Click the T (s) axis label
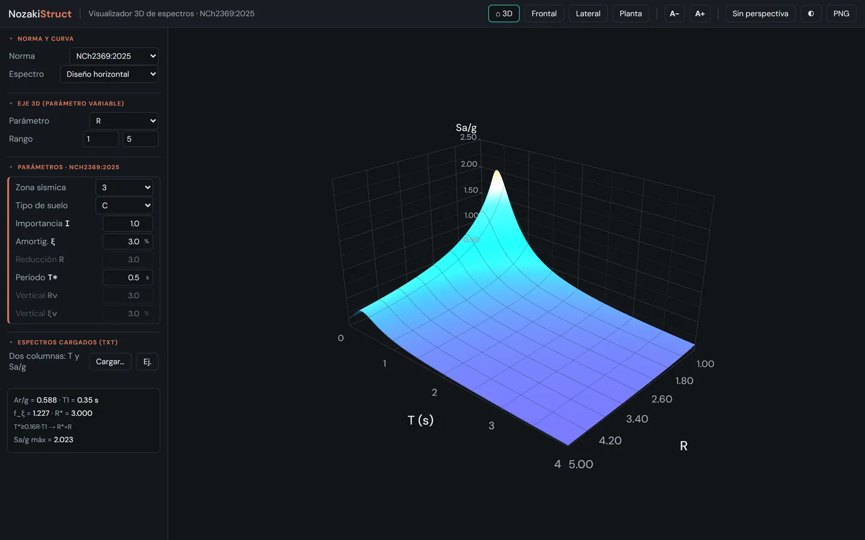 [x=420, y=420]
